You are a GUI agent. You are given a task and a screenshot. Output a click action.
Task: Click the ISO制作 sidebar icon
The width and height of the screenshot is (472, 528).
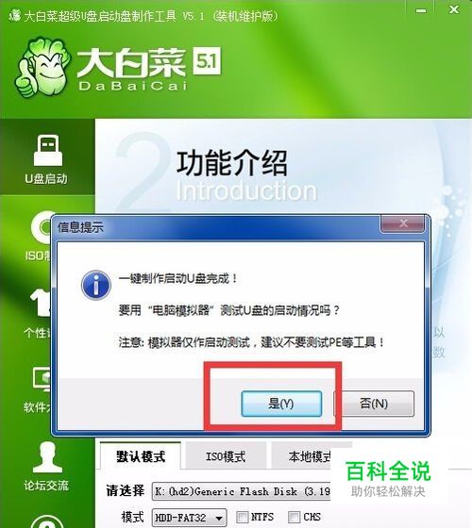42,227
